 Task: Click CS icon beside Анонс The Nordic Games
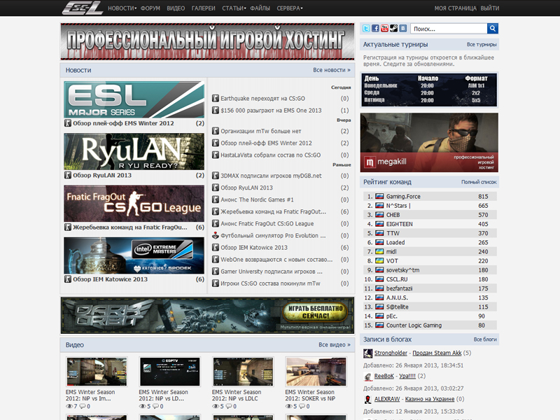[216, 199]
